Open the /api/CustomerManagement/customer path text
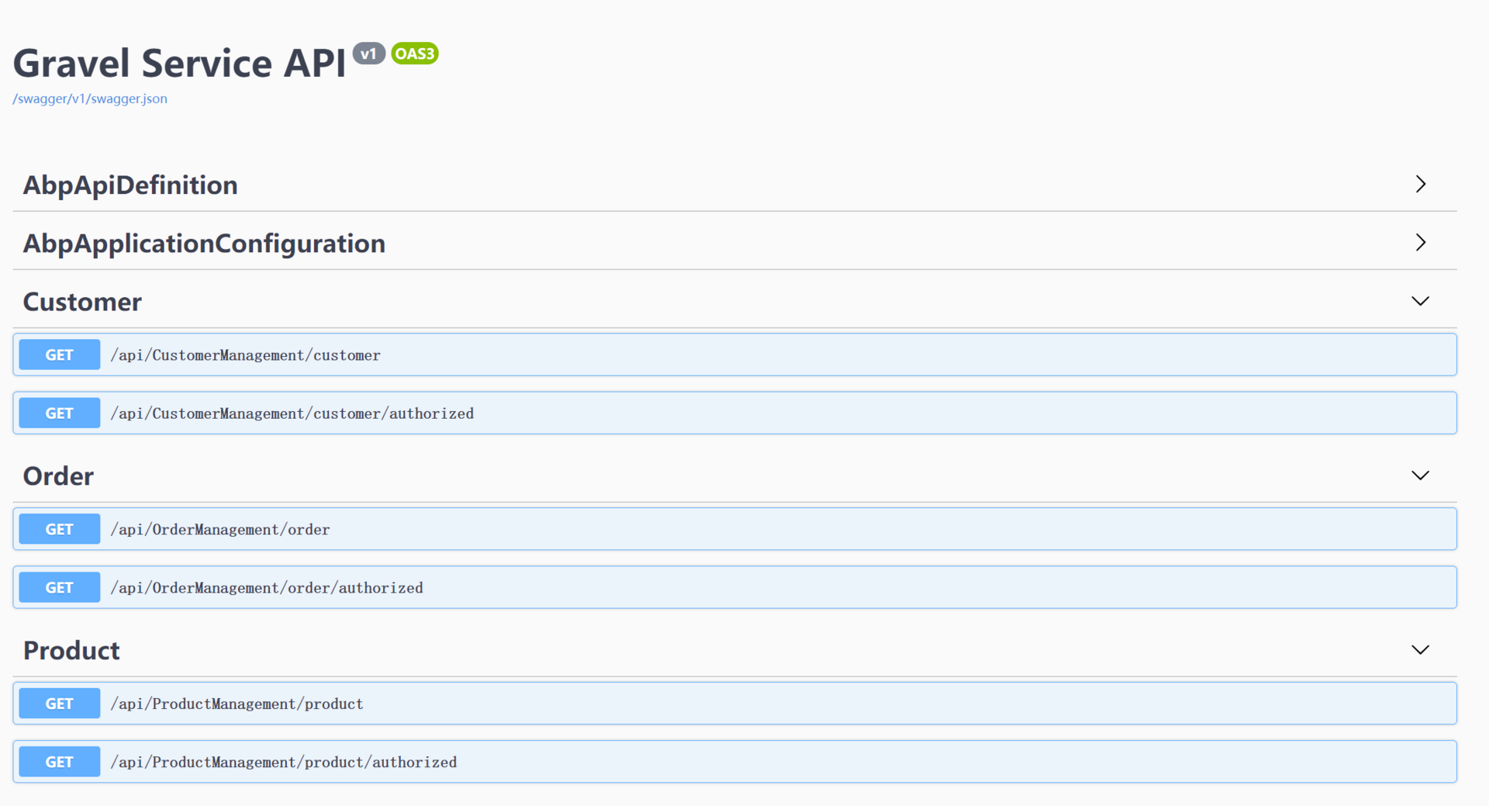 (245, 355)
